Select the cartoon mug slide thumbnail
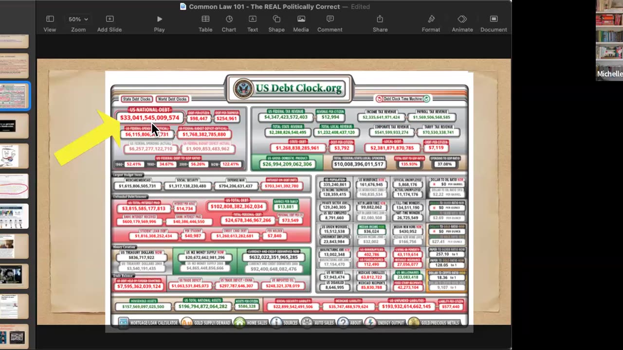Image resolution: width=623 pixels, height=350 pixels. [x=14, y=156]
